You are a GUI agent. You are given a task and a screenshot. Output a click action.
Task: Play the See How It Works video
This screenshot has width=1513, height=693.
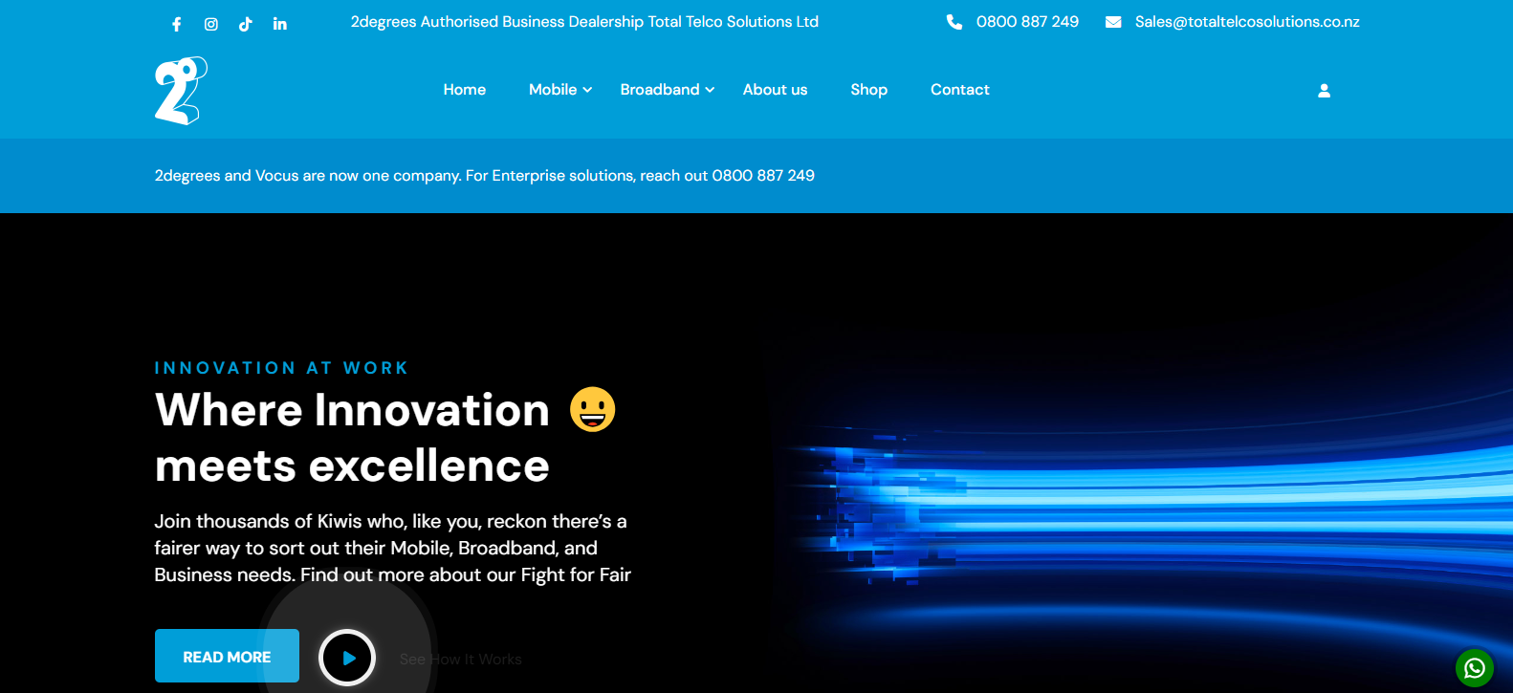(347, 658)
